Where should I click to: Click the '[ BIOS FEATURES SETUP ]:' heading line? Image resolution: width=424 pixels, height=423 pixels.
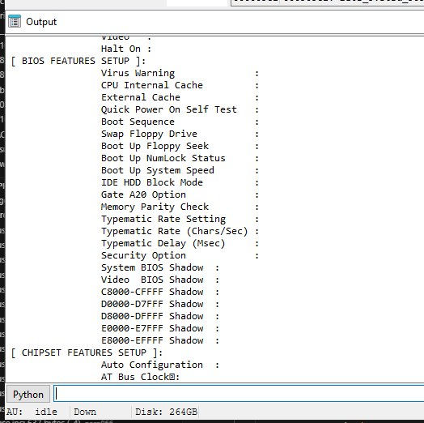tap(78, 61)
